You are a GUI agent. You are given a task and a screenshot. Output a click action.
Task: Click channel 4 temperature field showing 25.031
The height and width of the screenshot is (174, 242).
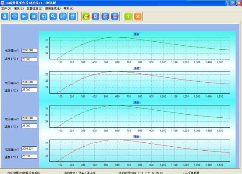coord(29,156)
